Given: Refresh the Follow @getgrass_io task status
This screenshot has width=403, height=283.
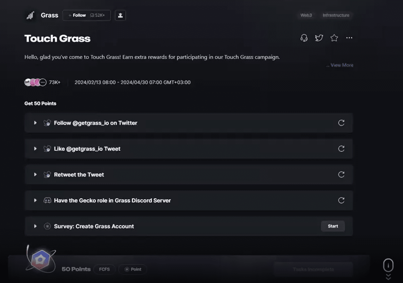Looking at the screenshot, I should point(341,123).
